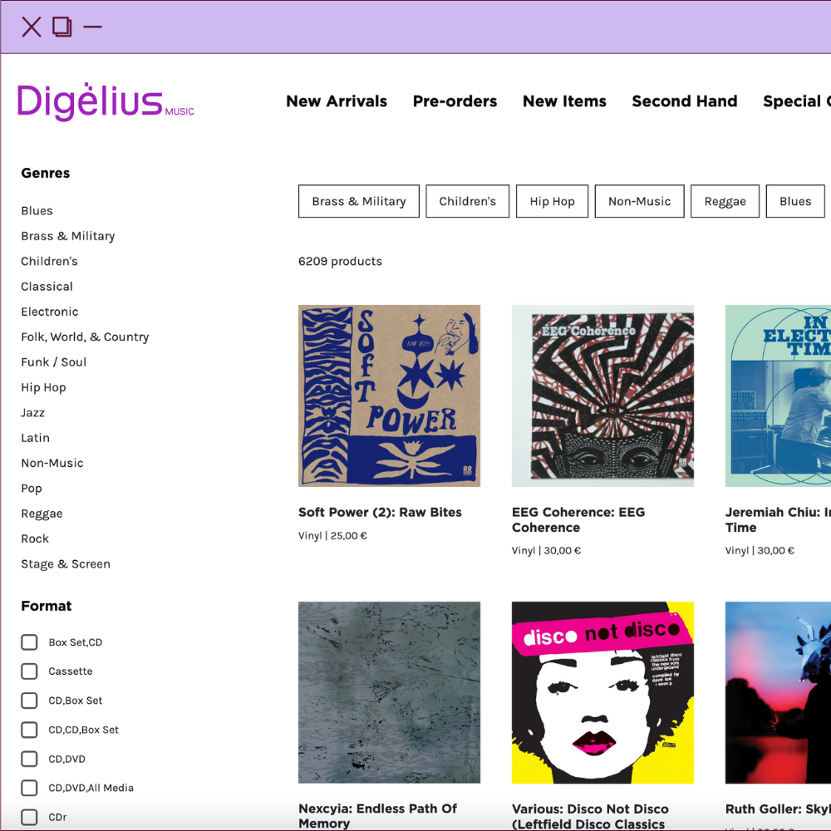Select Jazz from the genre list
The image size is (831, 831).
[x=33, y=413]
